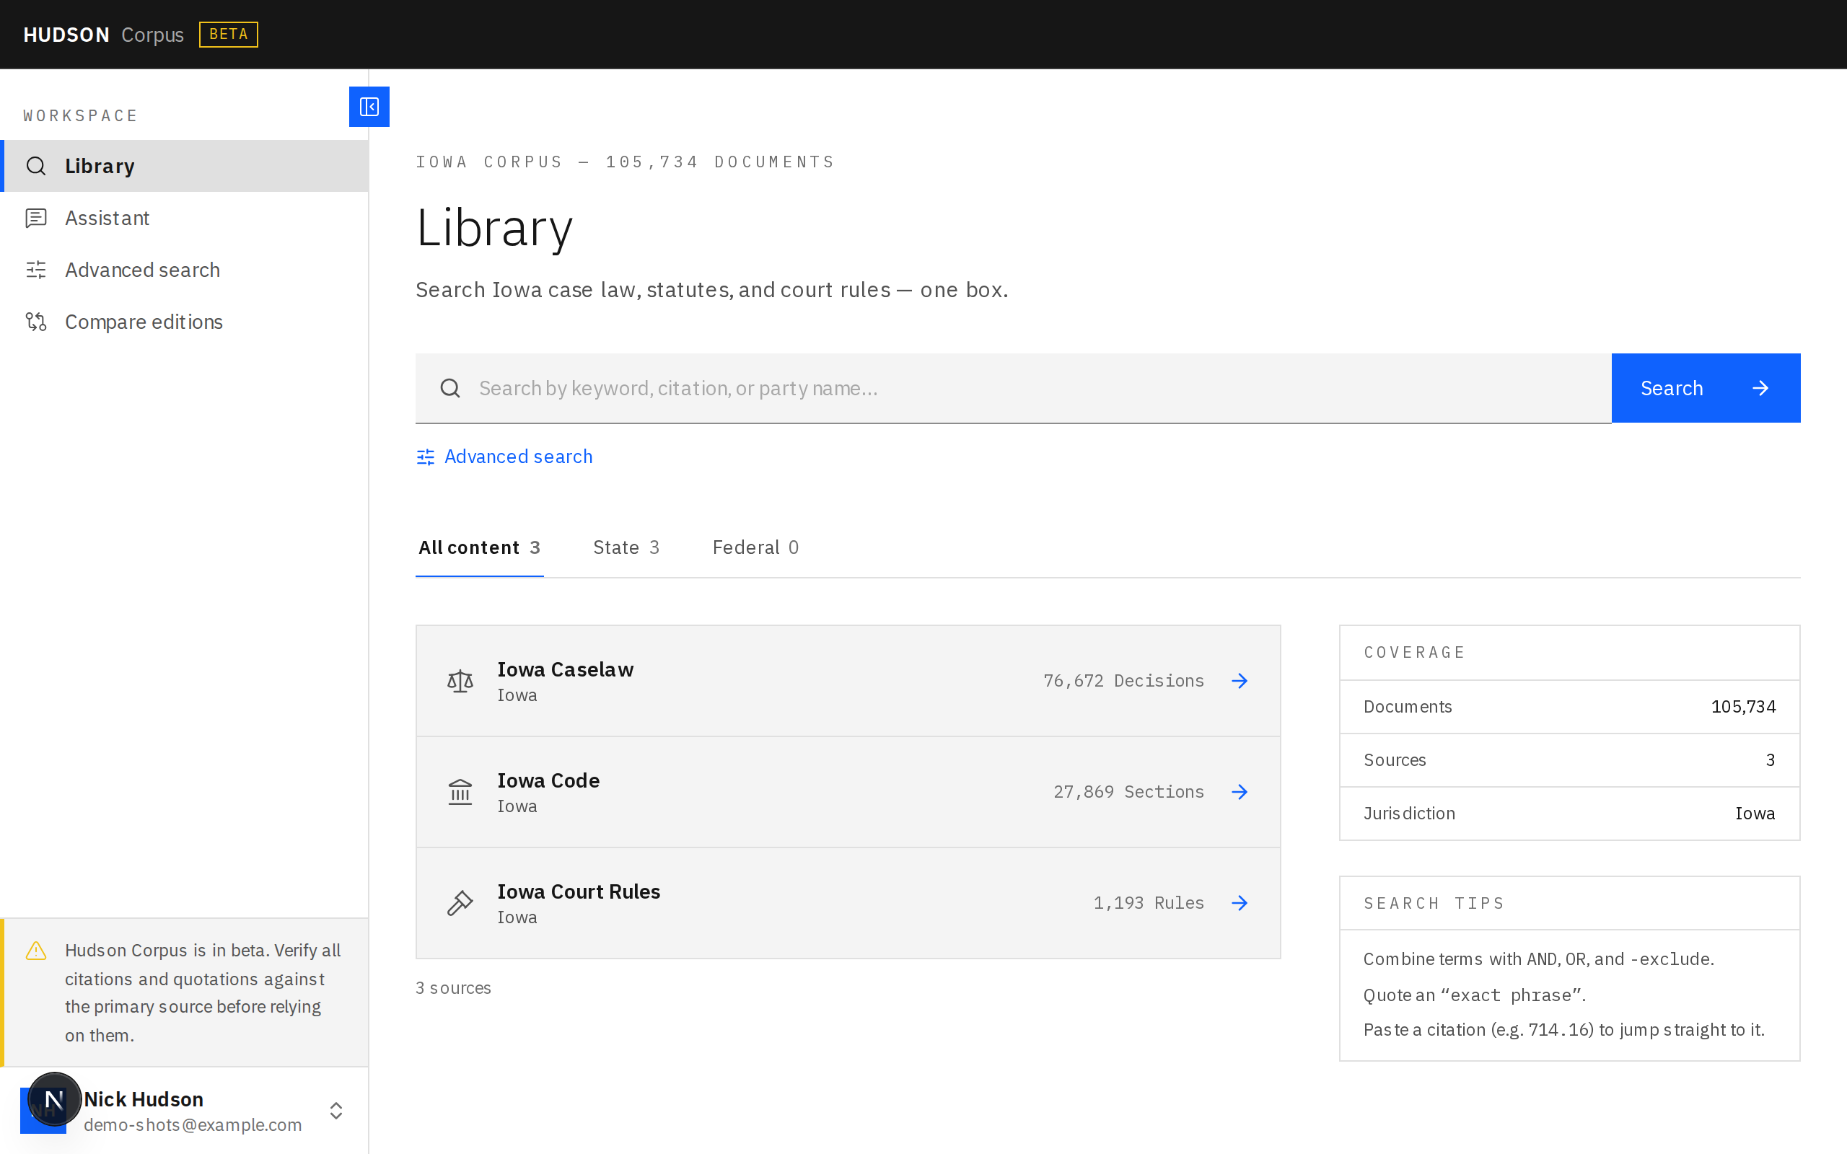
Task: Click the blue Search button
Action: click(x=1706, y=388)
